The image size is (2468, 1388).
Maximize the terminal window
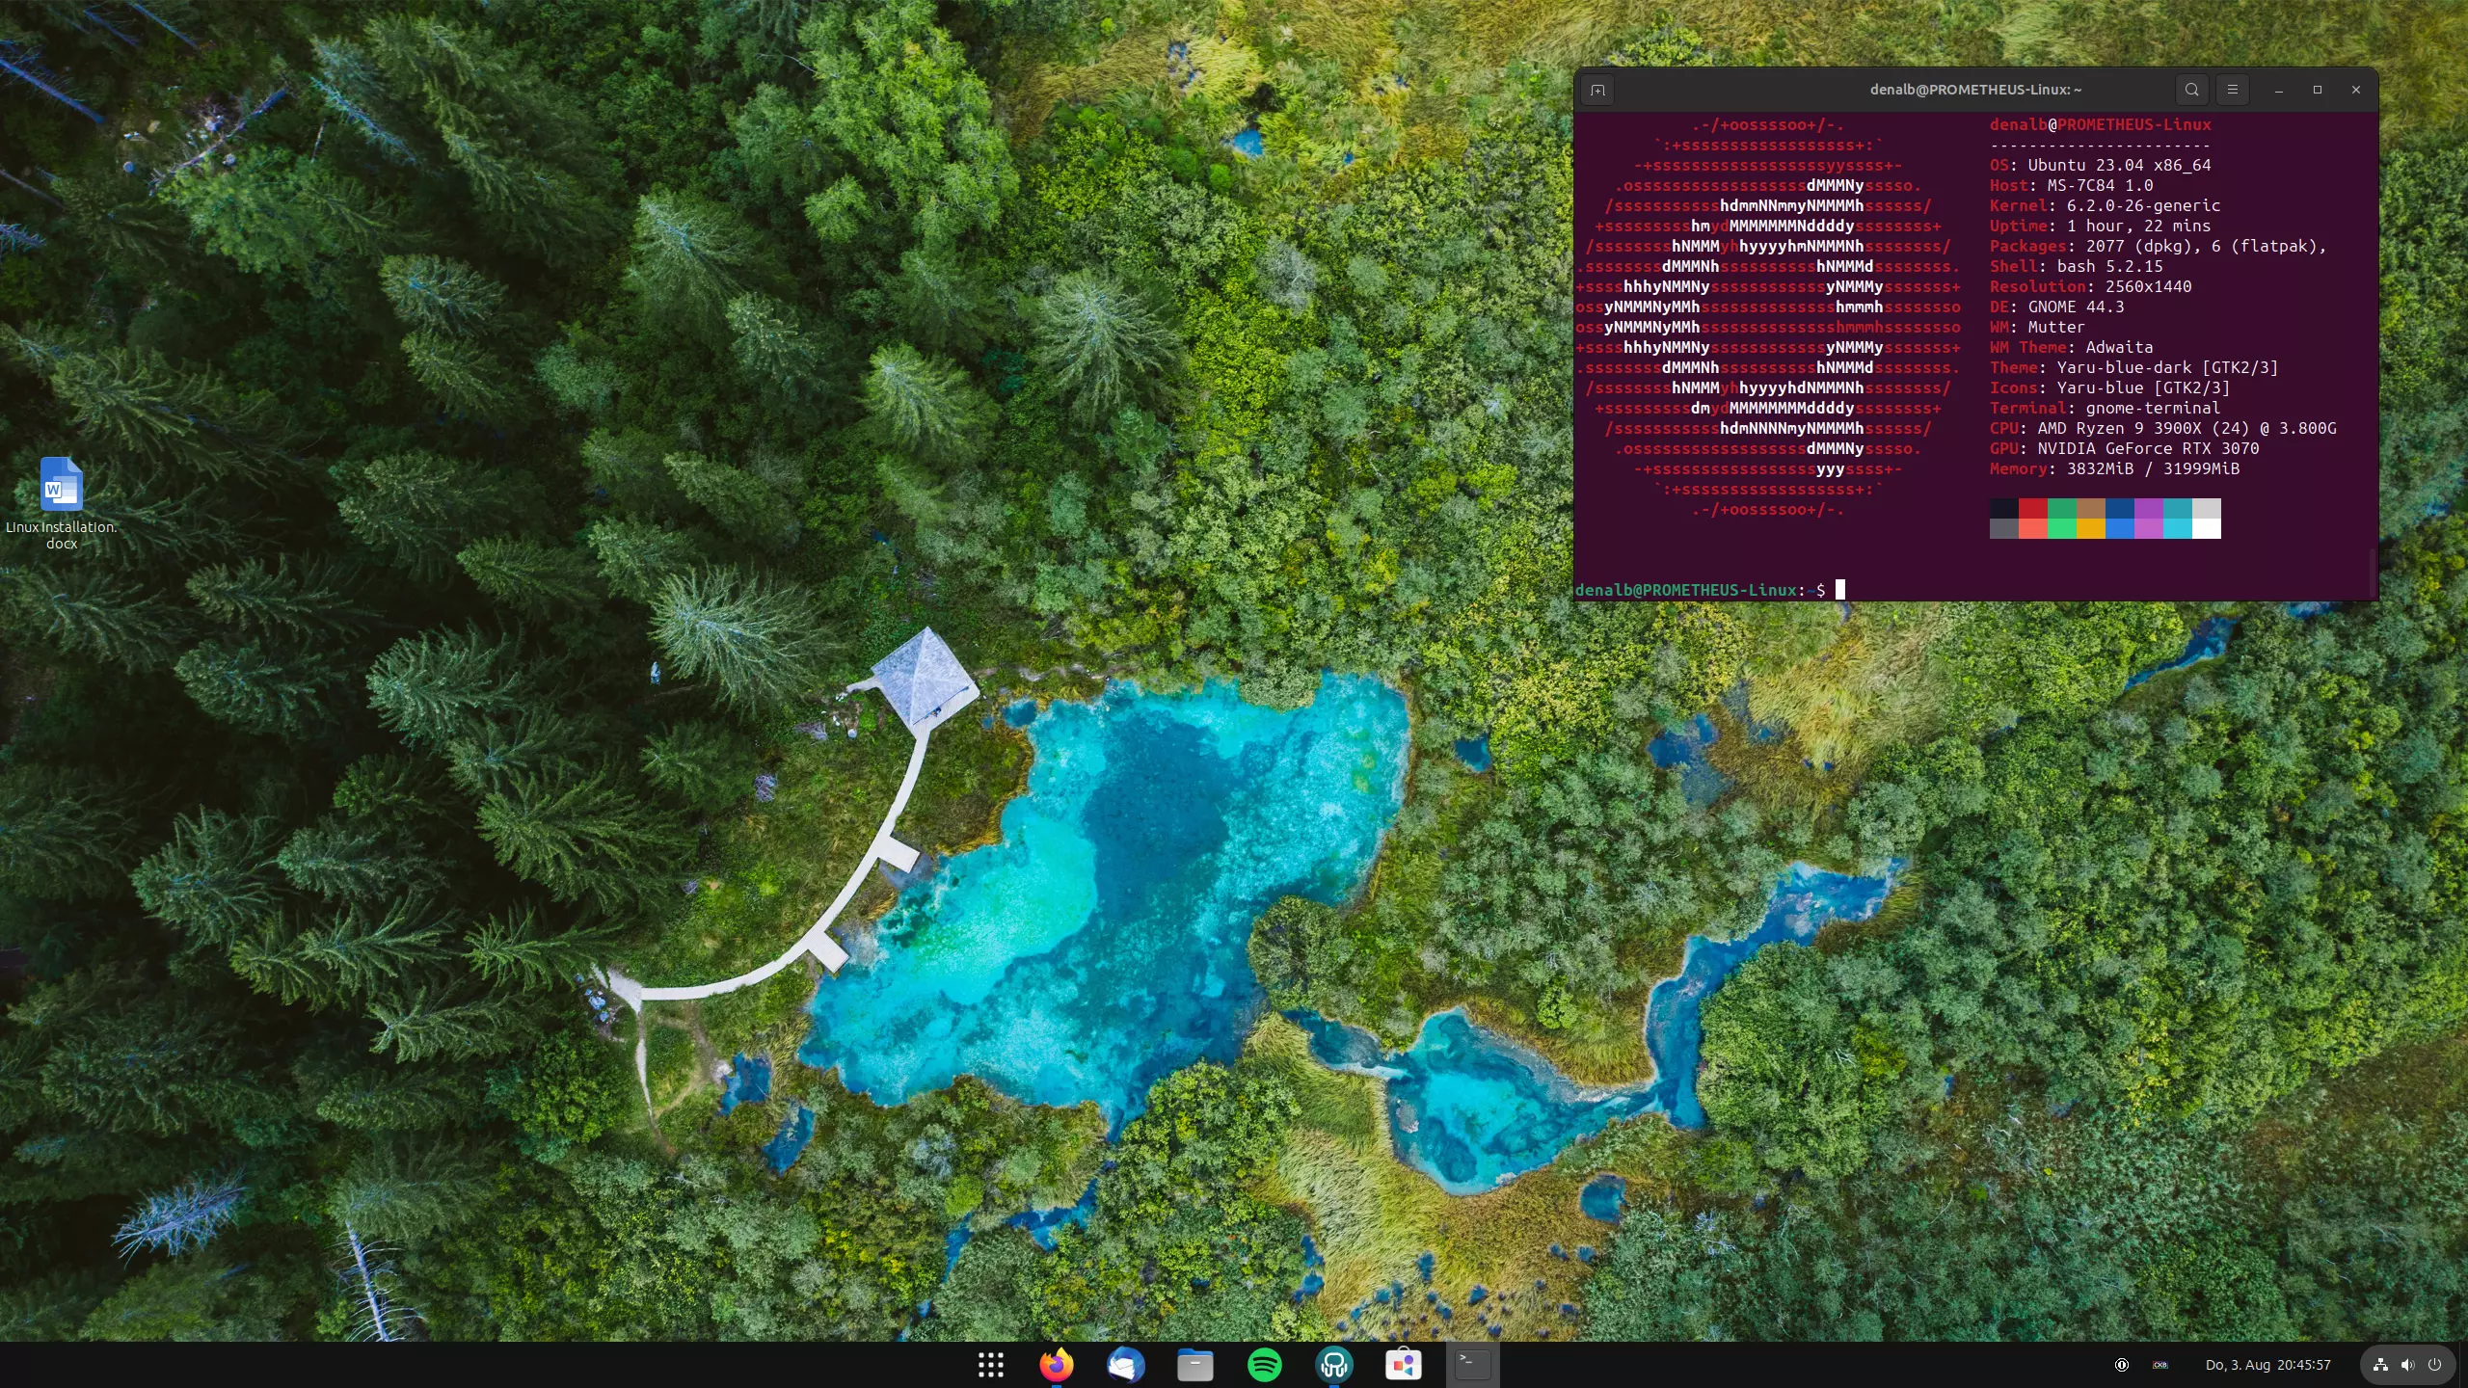(2318, 90)
